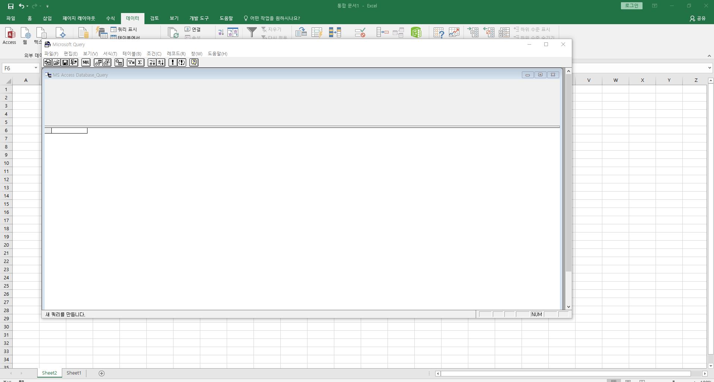Open the 테이블(B) menu in Microsoft Query
Screen dimensions: 714x382
click(132, 54)
